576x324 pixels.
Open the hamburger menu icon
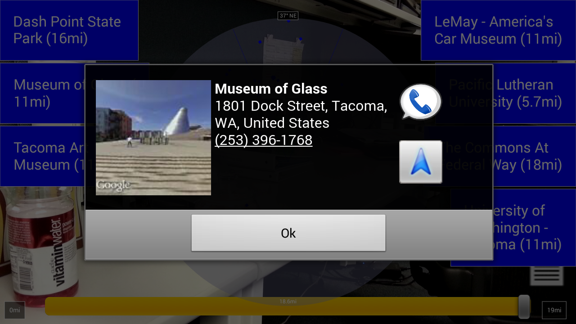tap(547, 274)
